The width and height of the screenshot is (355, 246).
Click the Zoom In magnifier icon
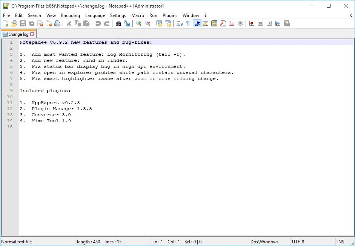click(138, 23)
